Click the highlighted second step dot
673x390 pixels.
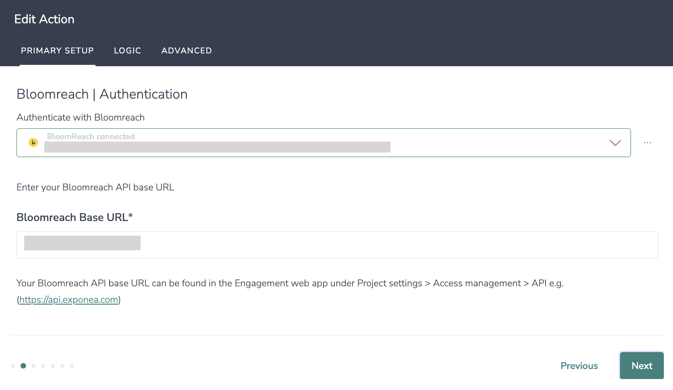23,366
